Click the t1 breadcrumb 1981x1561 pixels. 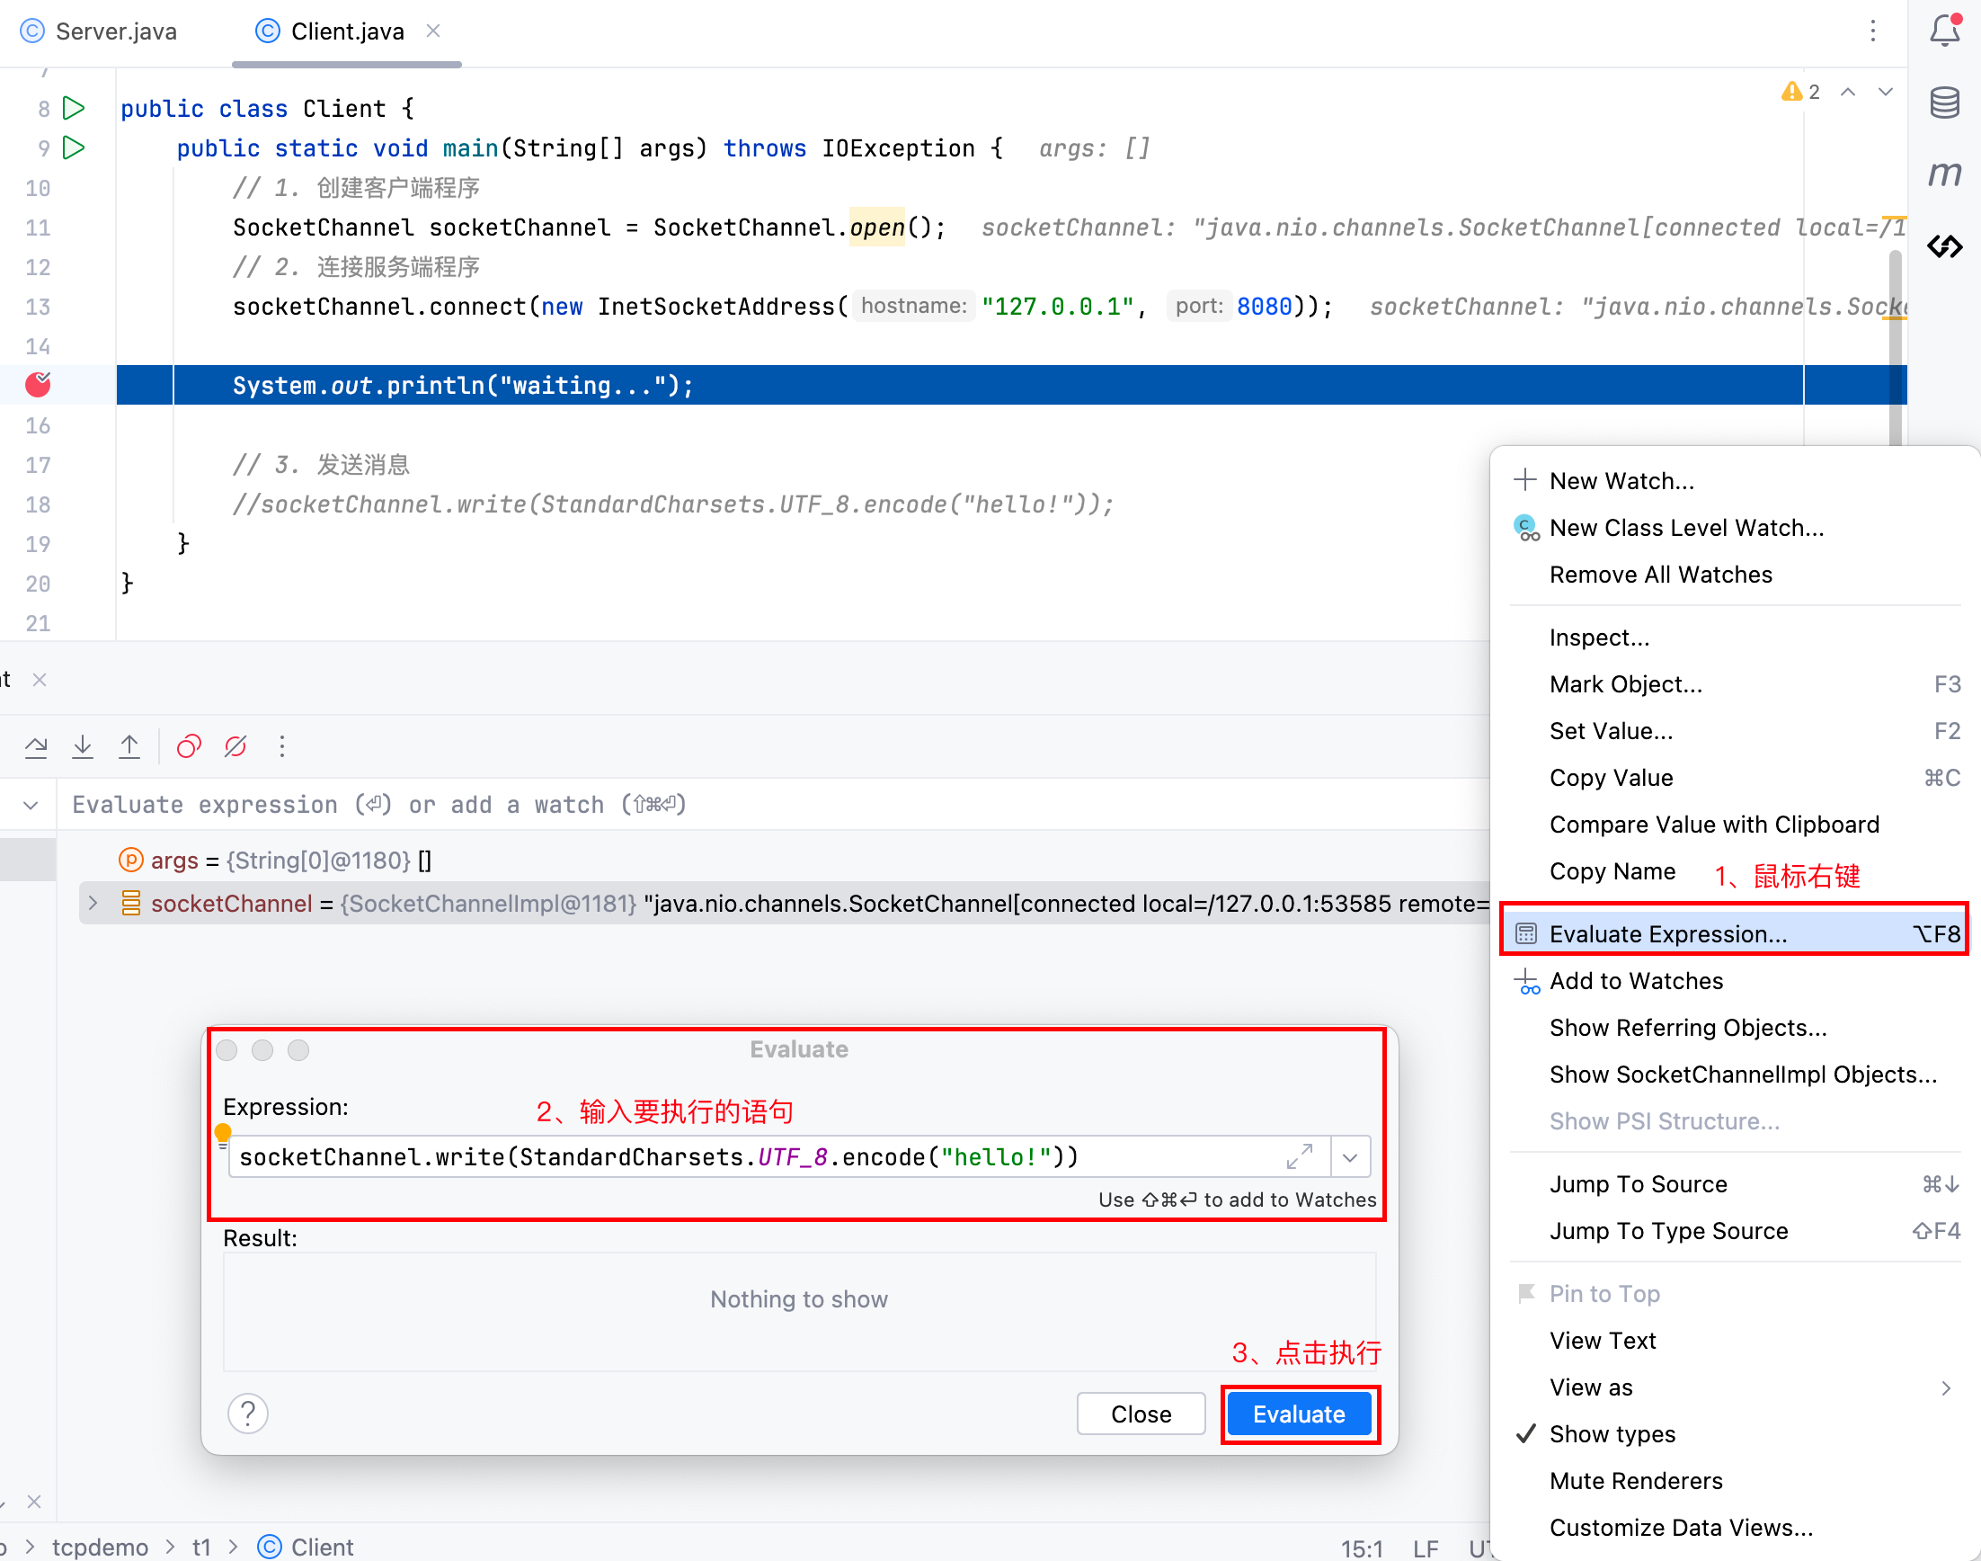click(x=201, y=1547)
